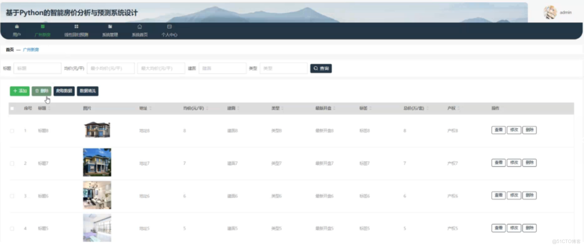This screenshot has height=247, width=584.
Task: Click 删除 in the 标题6 row
Action: 530,196
